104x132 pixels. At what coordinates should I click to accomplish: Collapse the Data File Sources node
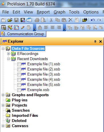pyautogui.click(x=3, y=49)
